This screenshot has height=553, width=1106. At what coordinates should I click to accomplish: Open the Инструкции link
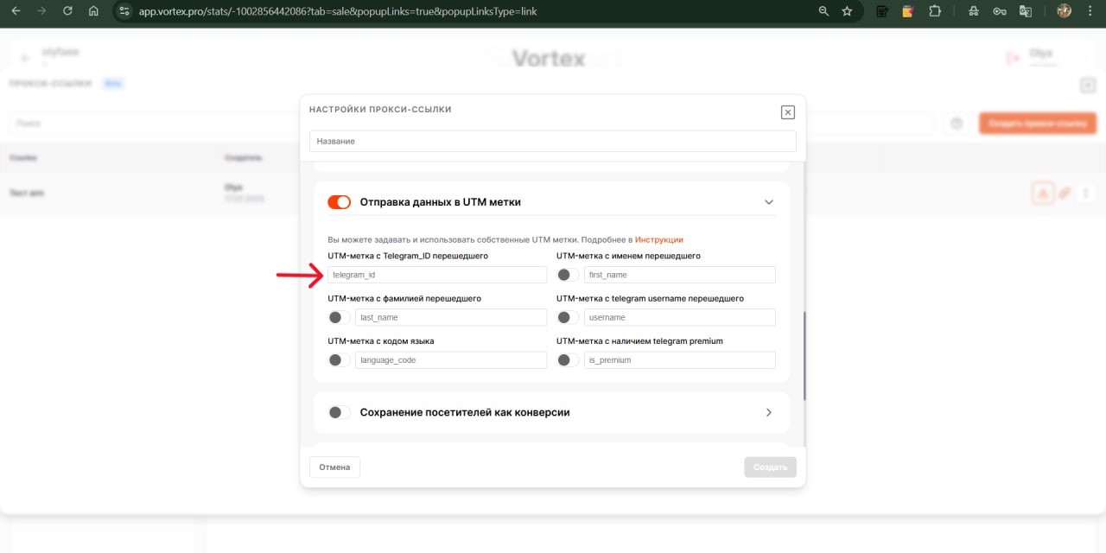[658, 239]
